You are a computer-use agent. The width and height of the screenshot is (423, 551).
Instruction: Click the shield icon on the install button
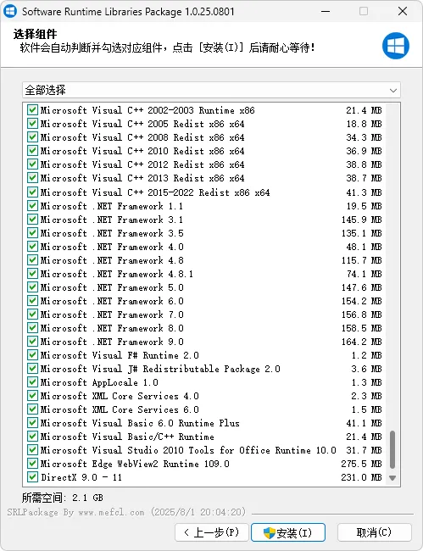click(x=269, y=532)
